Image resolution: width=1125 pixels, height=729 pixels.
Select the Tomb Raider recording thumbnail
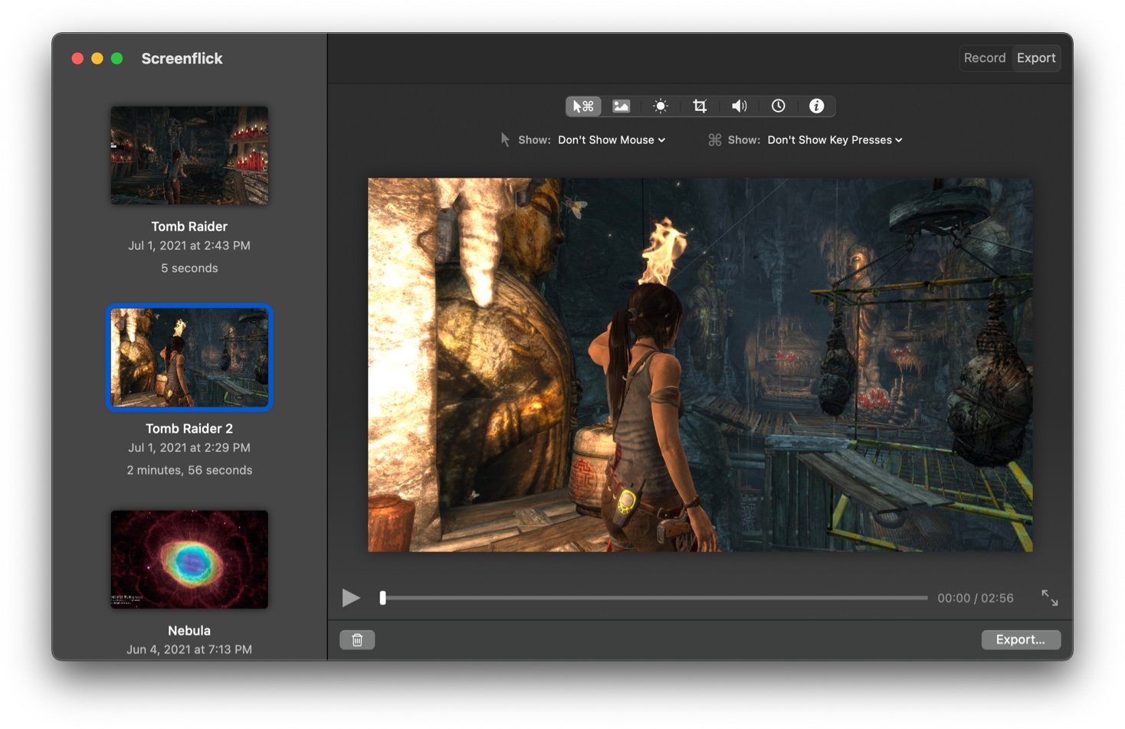pyautogui.click(x=189, y=155)
